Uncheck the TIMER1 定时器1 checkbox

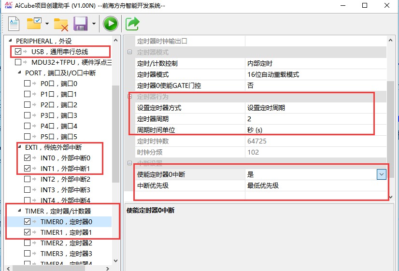[x=27, y=232]
